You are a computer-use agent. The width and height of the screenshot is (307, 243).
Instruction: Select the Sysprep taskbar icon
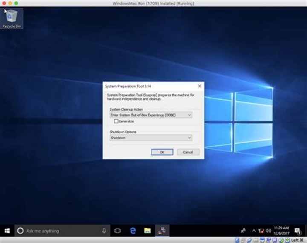pyautogui.click(x=162, y=231)
